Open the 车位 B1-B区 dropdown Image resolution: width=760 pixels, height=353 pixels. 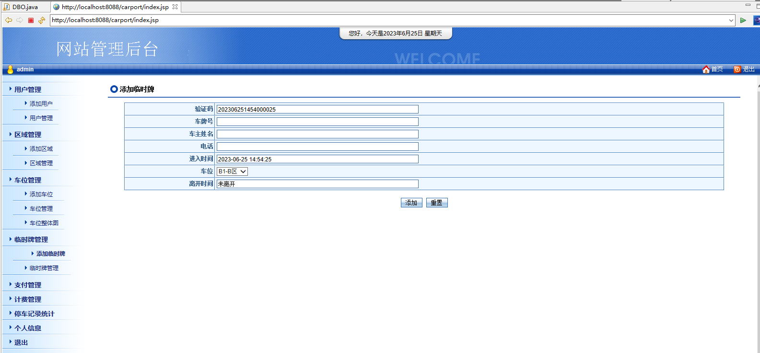click(x=233, y=171)
